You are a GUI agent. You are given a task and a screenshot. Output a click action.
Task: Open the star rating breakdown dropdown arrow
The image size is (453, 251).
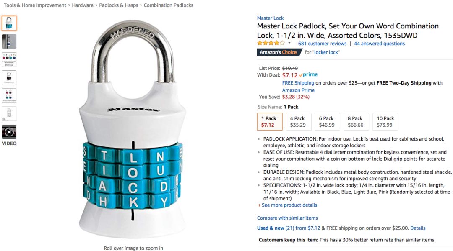(289, 43)
